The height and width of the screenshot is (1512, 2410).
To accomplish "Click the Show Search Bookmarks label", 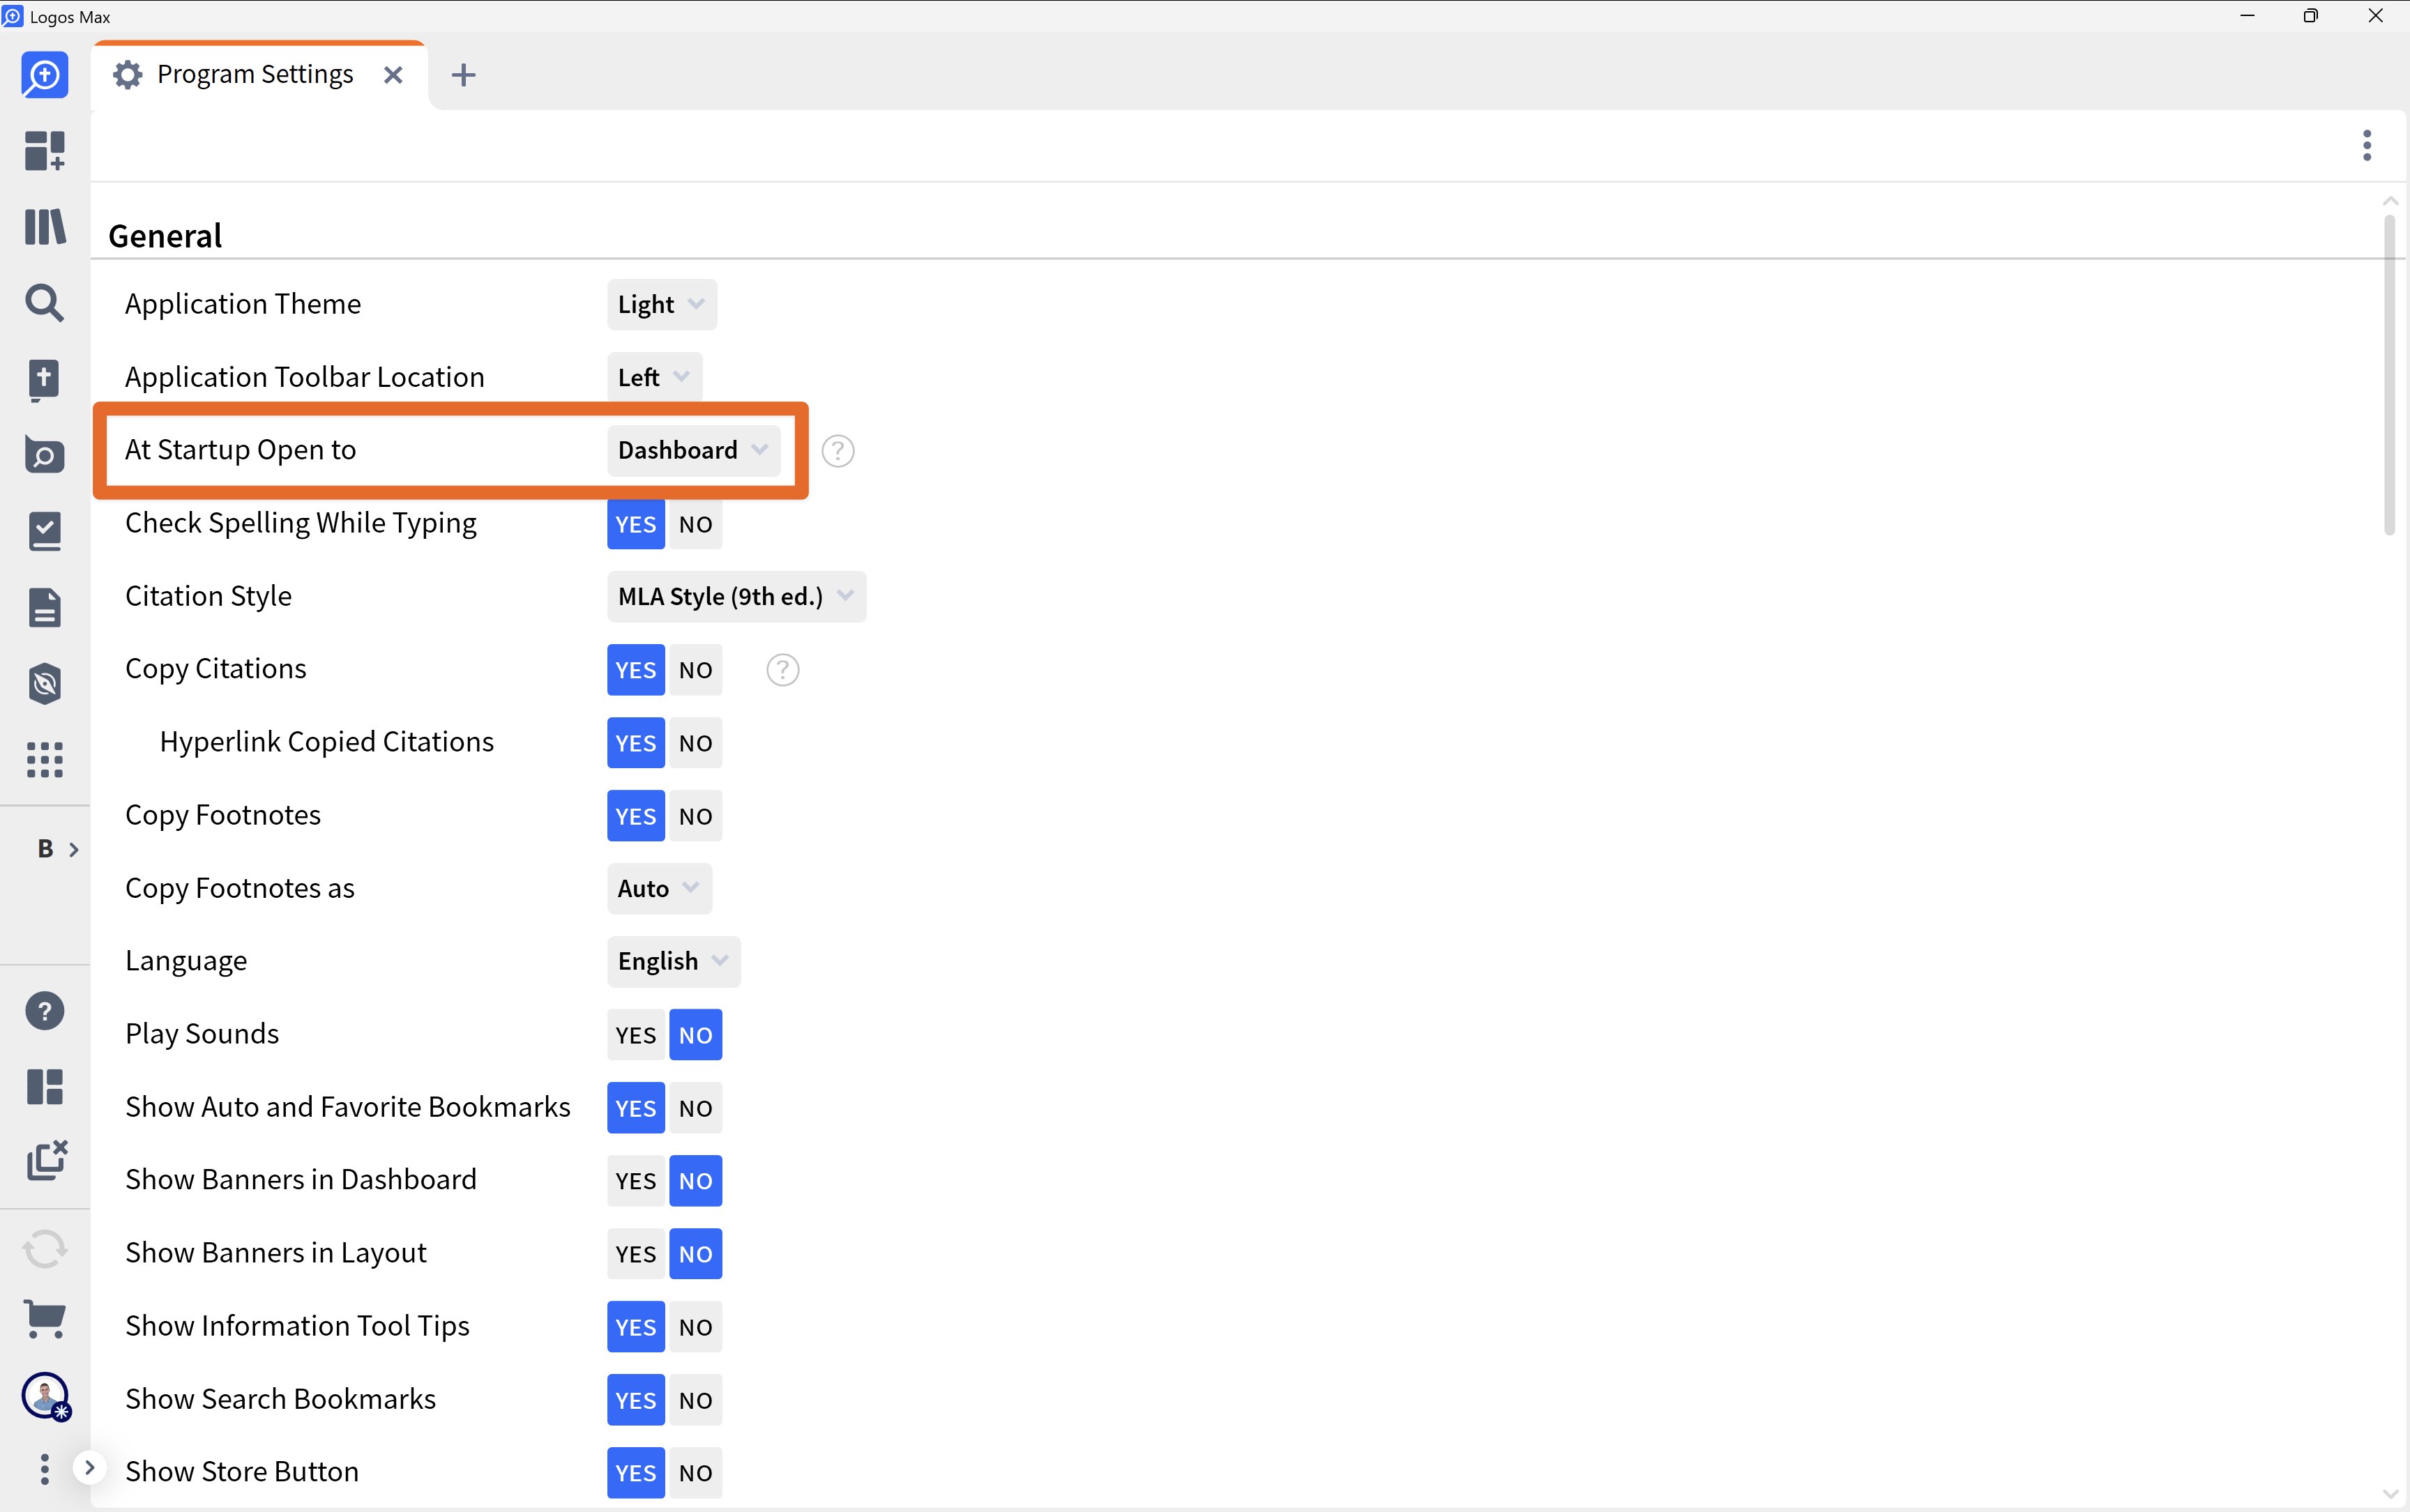I will pos(281,1399).
